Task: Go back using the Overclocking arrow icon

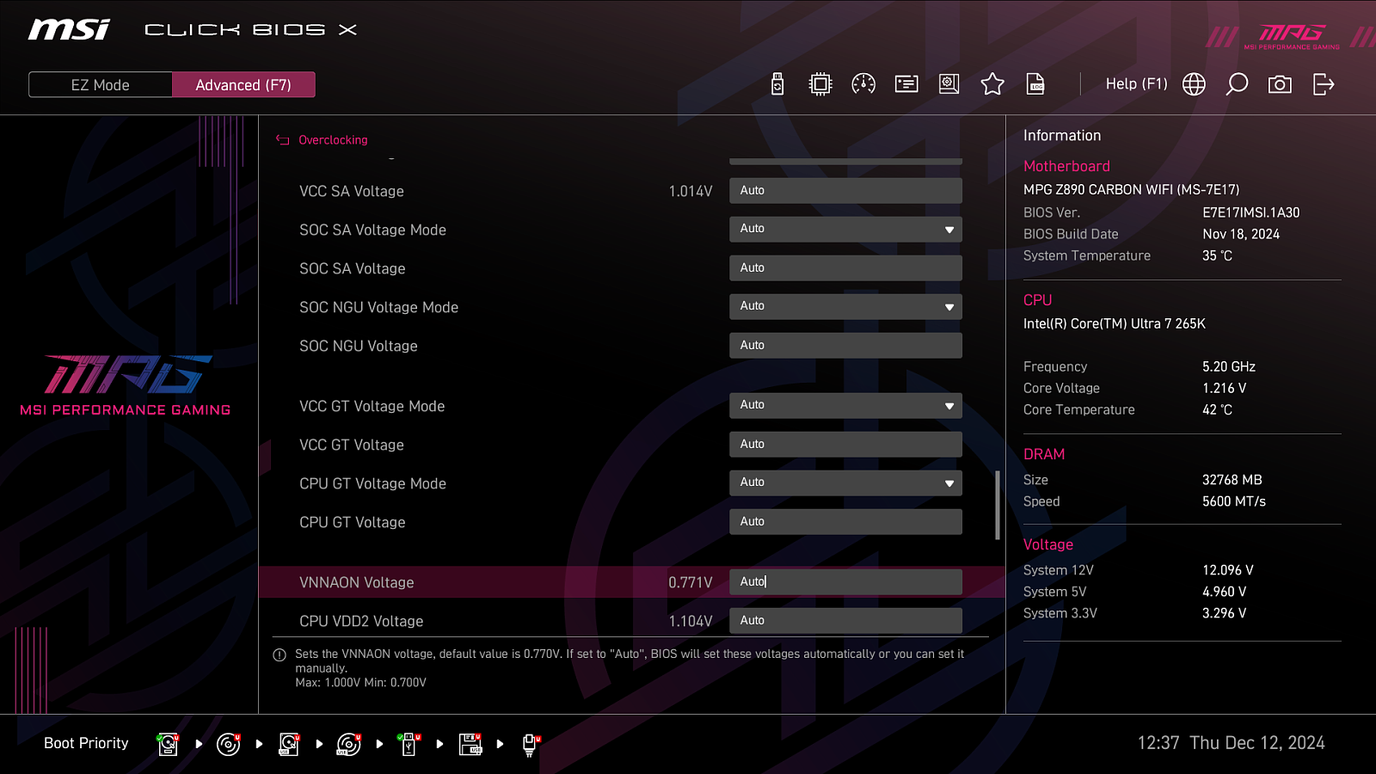Action: (x=282, y=140)
